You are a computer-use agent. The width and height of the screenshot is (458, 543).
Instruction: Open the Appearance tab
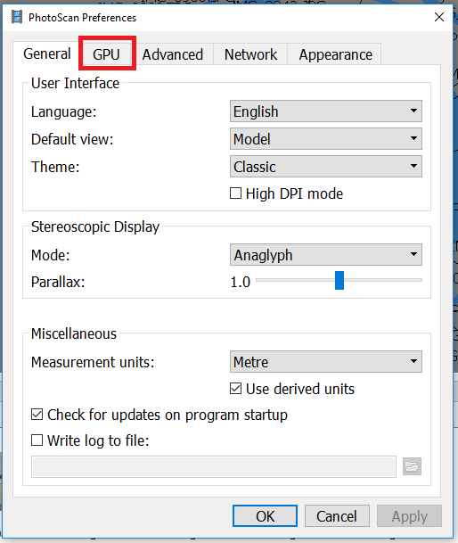335,54
